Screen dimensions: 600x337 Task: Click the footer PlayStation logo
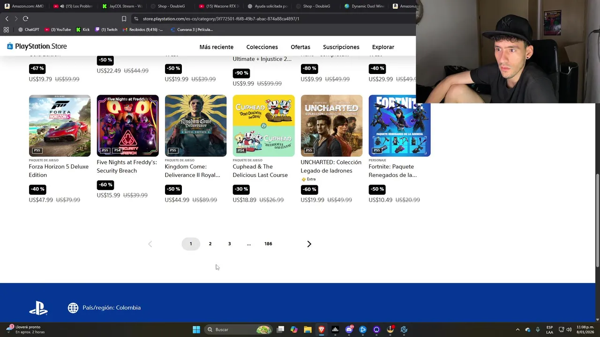coord(38,308)
